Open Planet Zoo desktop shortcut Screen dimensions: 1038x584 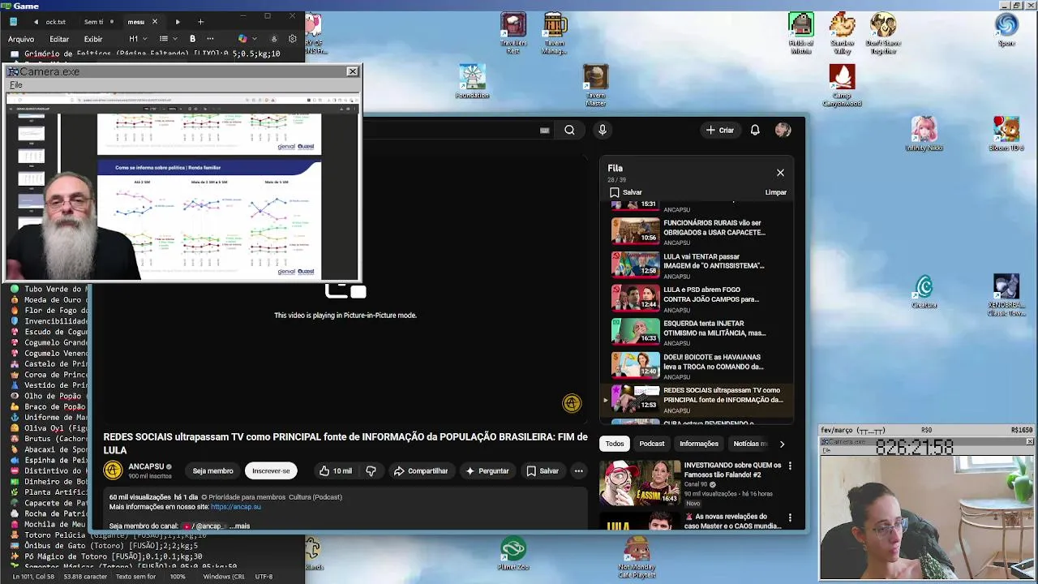coord(513,554)
